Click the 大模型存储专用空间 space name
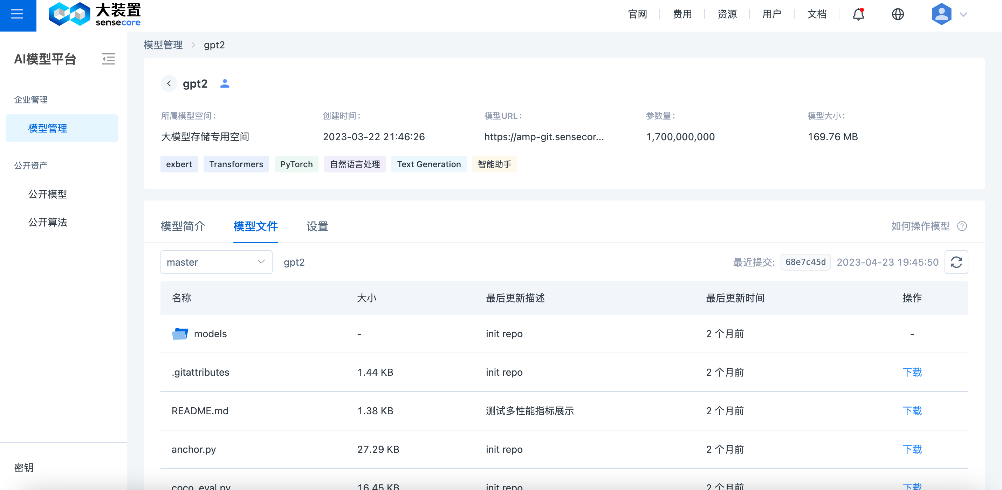Viewport: 1002px width, 490px height. [x=205, y=137]
